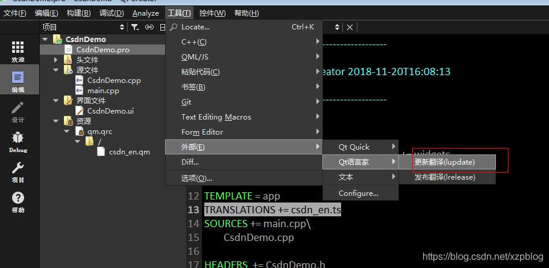Click the TRANSLATIONS line 13 in editor
Viewport: 549px width, 268px height.
tap(272, 210)
